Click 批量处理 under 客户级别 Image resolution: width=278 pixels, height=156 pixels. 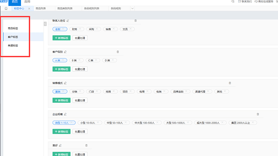point(80,69)
